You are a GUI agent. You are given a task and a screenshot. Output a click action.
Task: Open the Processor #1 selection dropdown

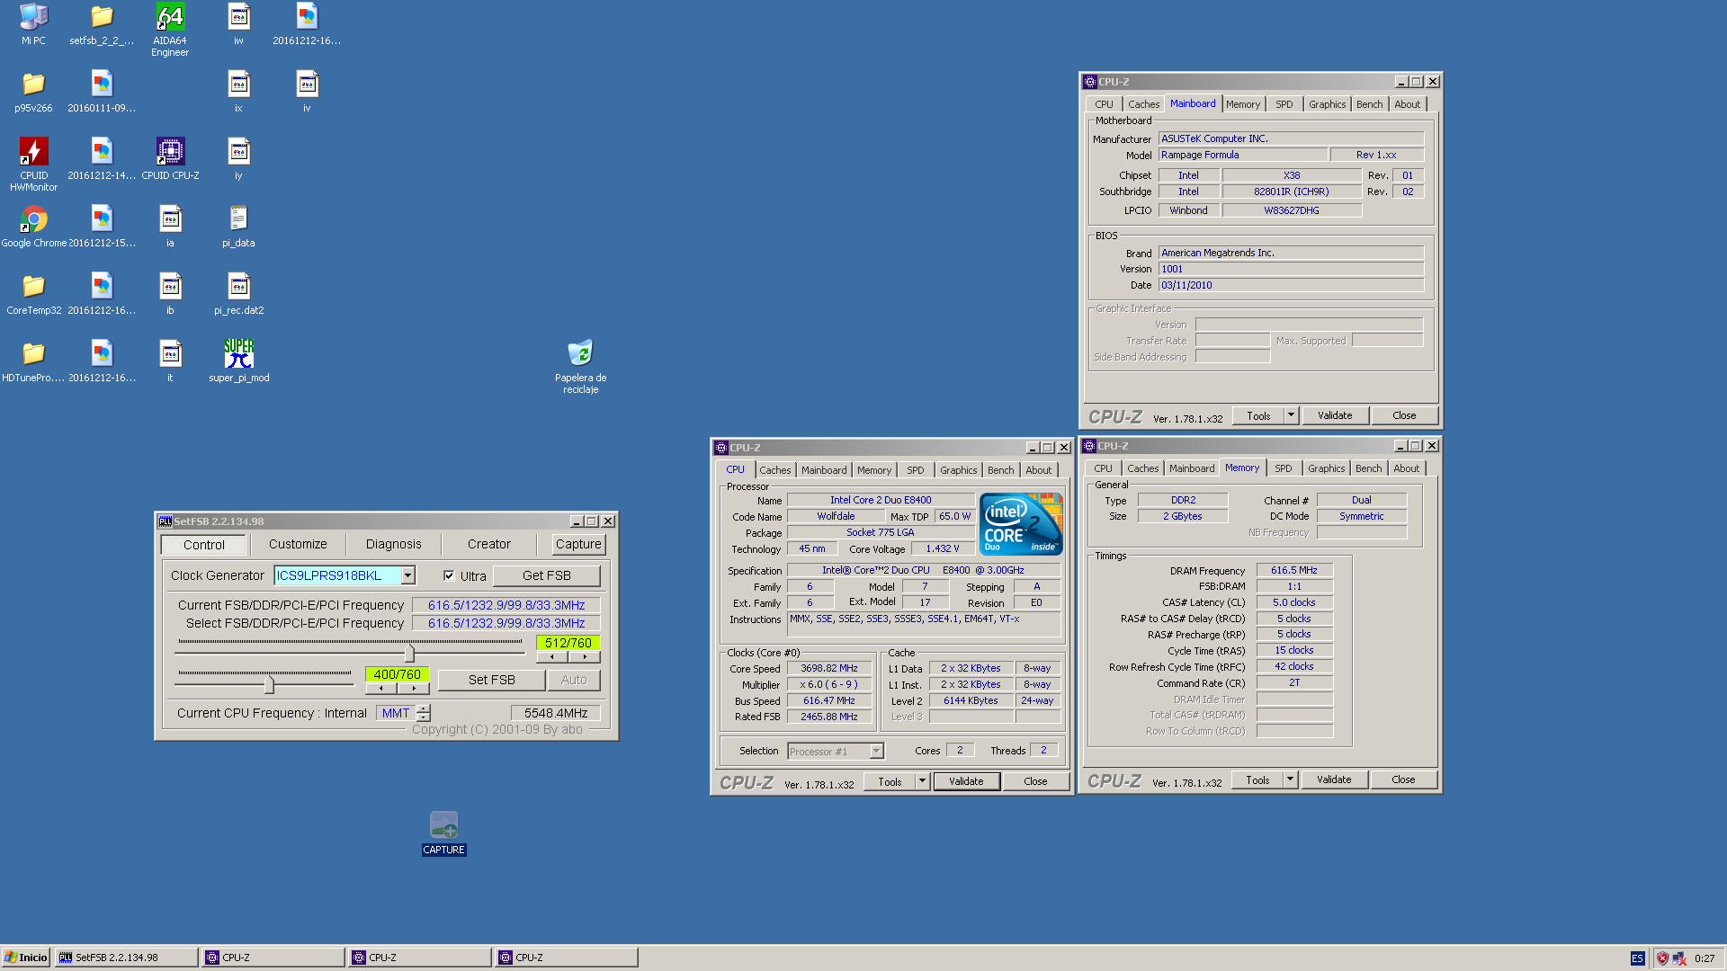tap(876, 751)
